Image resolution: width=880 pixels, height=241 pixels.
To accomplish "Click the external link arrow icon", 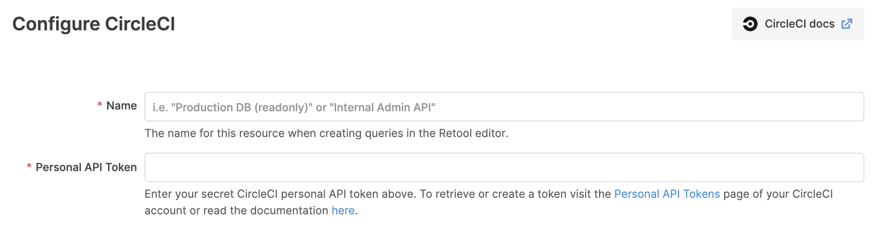I will pyautogui.click(x=847, y=24).
